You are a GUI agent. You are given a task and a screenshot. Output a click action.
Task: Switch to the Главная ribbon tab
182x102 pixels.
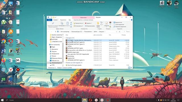click(55, 20)
